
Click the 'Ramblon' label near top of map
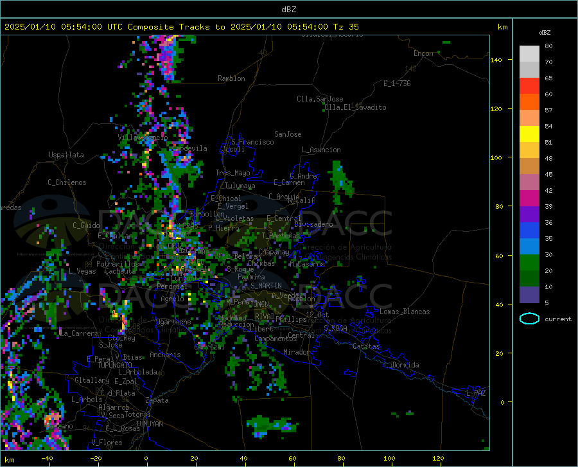[231, 78]
